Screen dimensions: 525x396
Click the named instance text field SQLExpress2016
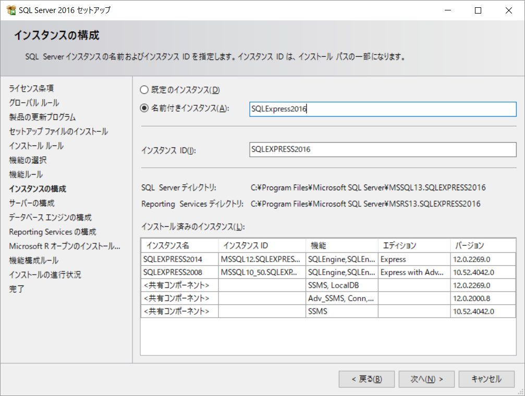(x=383, y=109)
